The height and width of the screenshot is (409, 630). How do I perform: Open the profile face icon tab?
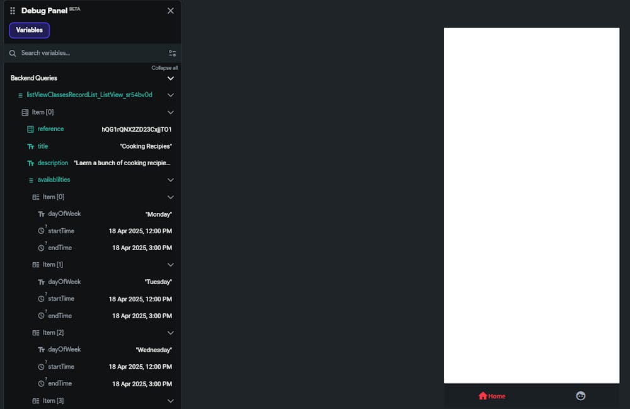pos(581,396)
